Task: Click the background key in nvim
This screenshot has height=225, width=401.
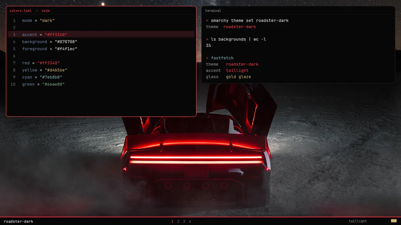Action: (x=35, y=42)
